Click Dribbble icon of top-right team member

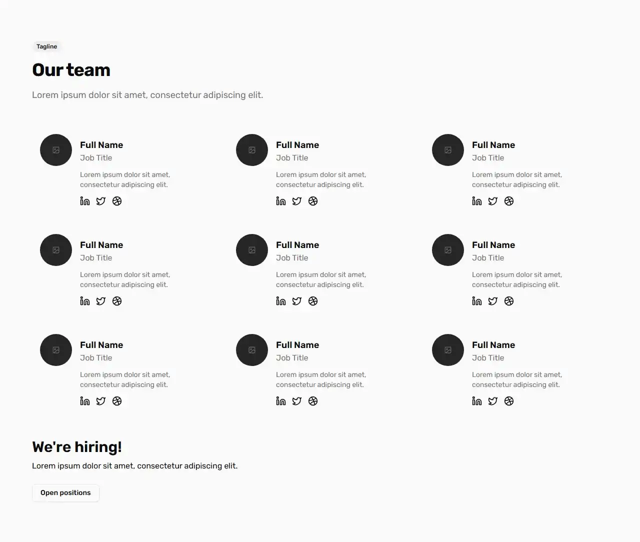coord(509,201)
